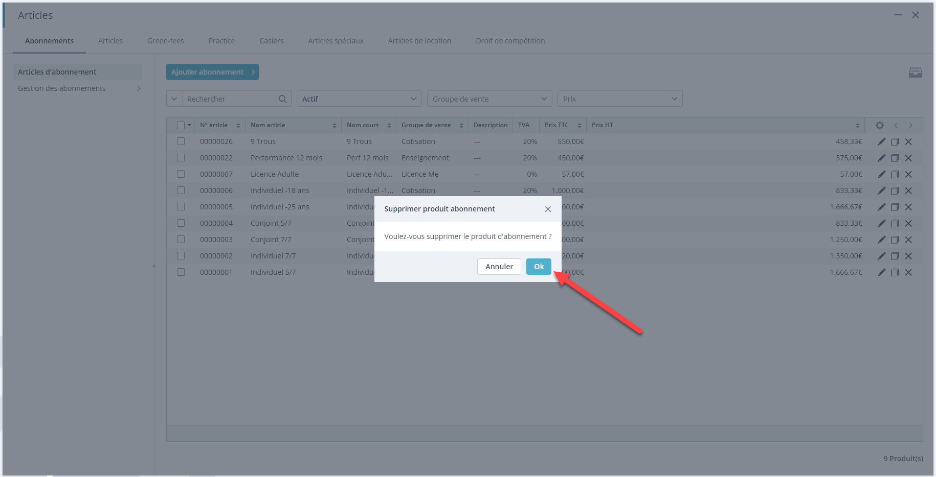
Task: Open the Groupe de vente filter dropdown
Action: coord(489,99)
